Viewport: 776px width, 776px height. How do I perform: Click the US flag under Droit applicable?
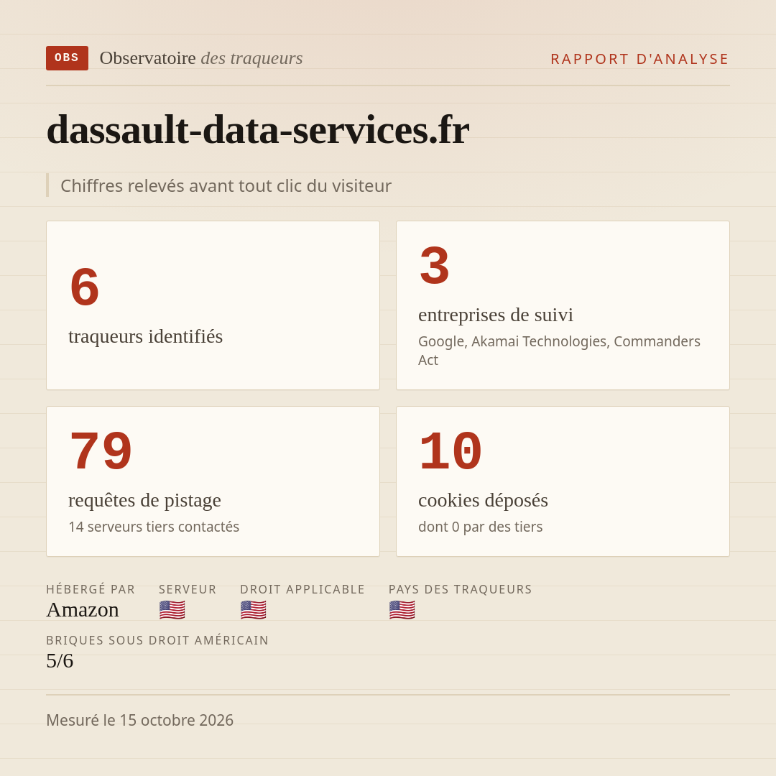[x=254, y=610]
